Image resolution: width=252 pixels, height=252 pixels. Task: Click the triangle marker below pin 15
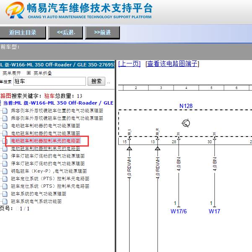coord(130,148)
